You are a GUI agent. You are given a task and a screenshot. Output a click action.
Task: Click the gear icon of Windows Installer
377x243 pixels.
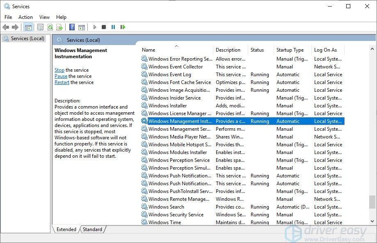(x=144, y=105)
